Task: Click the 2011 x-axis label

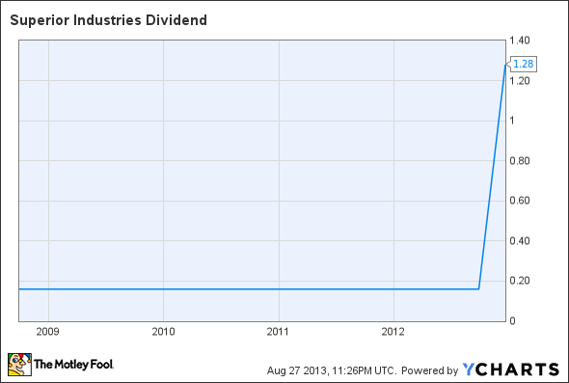Action: pos(278,332)
